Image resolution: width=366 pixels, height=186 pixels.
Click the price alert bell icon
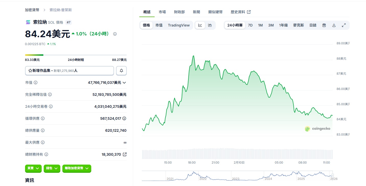121,71
